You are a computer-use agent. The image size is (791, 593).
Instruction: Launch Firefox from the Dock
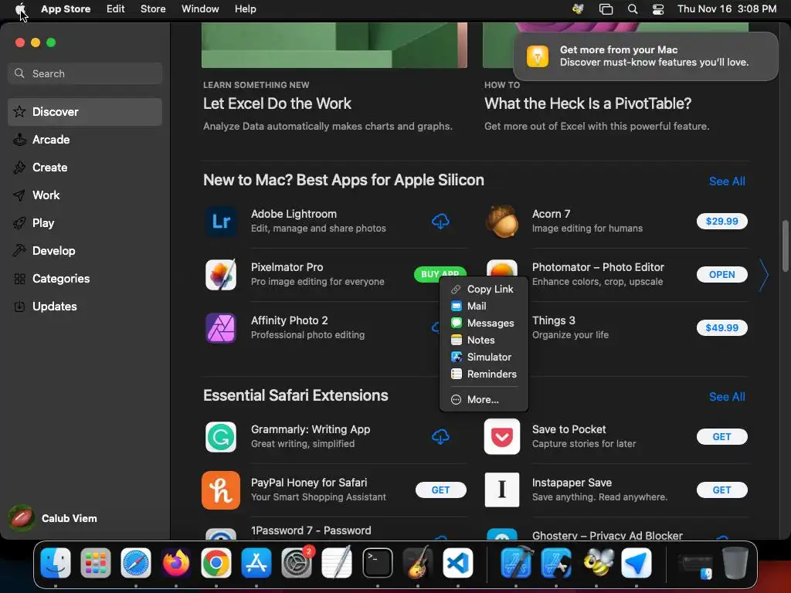point(176,563)
